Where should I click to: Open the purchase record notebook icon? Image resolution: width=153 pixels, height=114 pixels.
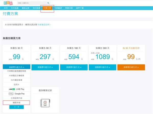coord(45,103)
